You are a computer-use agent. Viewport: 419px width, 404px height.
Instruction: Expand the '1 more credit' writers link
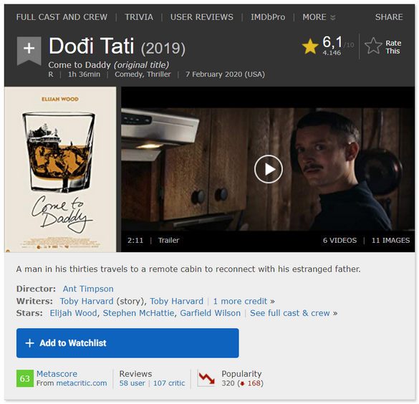[x=244, y=301]
